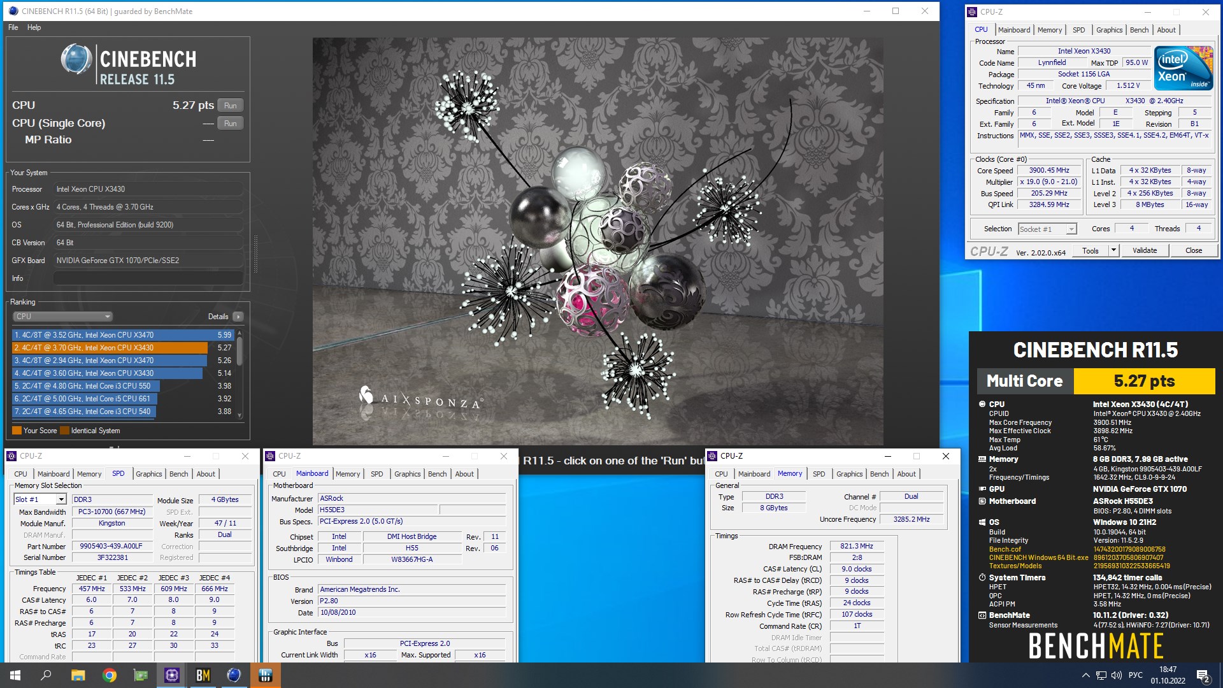
Task: Open taskbar search magnifier
Action: [x=46, y=675]
